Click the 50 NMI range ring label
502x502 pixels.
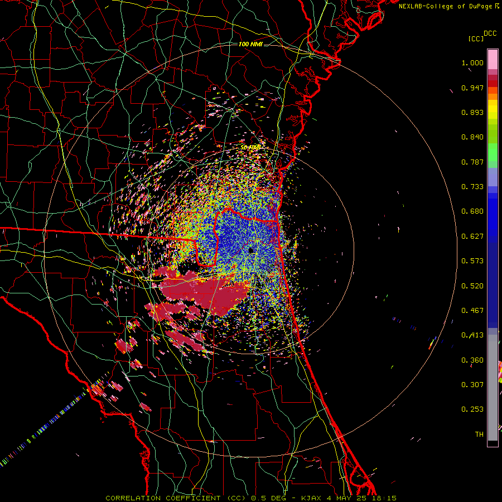(250, 148)
